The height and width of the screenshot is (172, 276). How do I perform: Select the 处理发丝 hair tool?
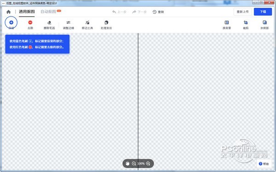(x=106, y=25)
